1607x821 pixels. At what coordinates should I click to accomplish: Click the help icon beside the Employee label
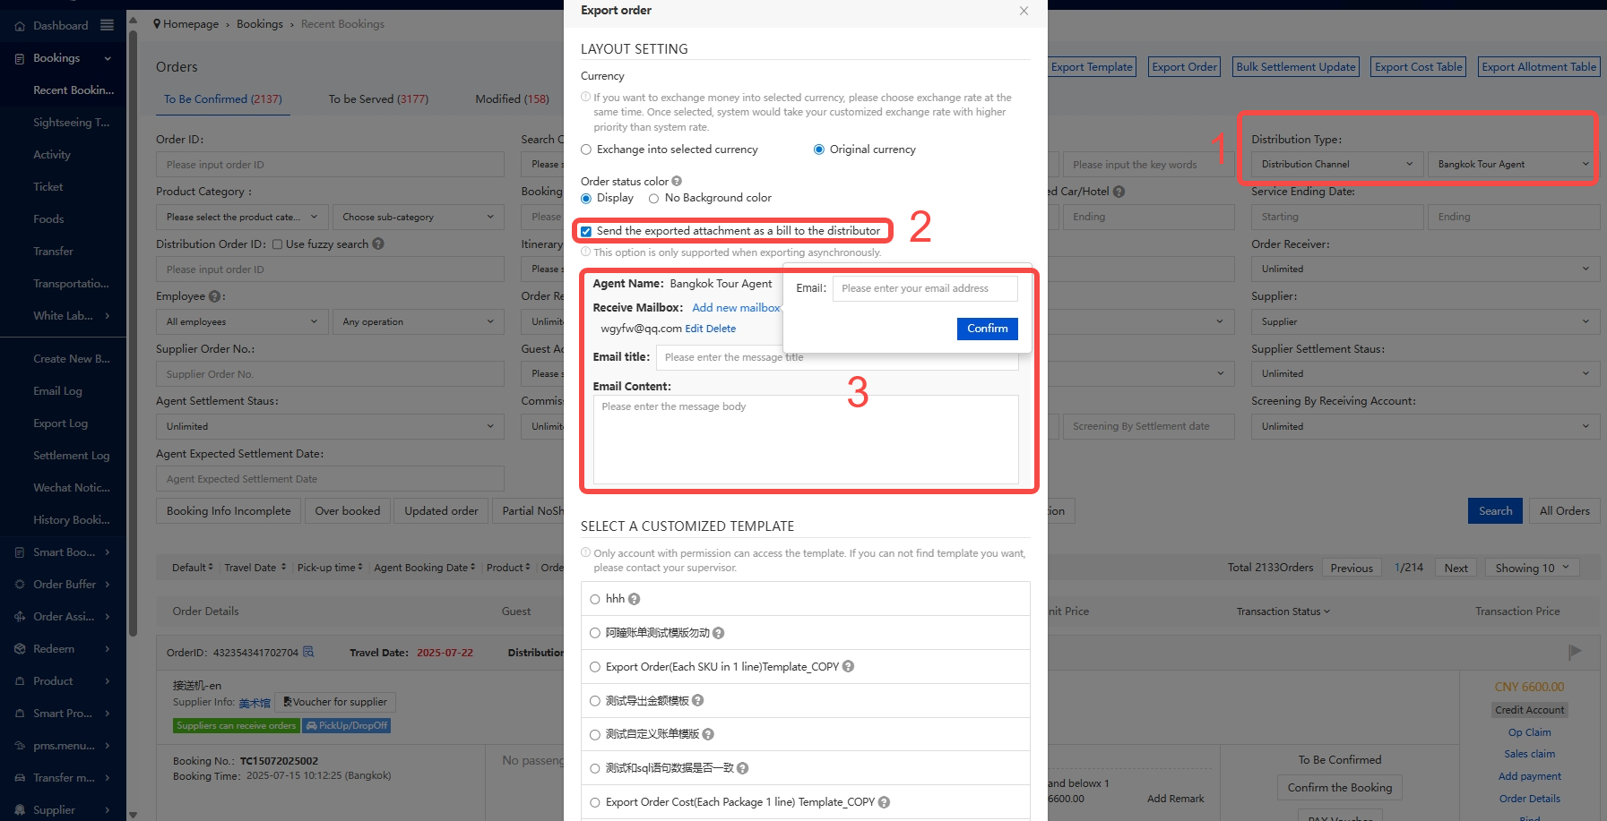click(x=214, y=296)
